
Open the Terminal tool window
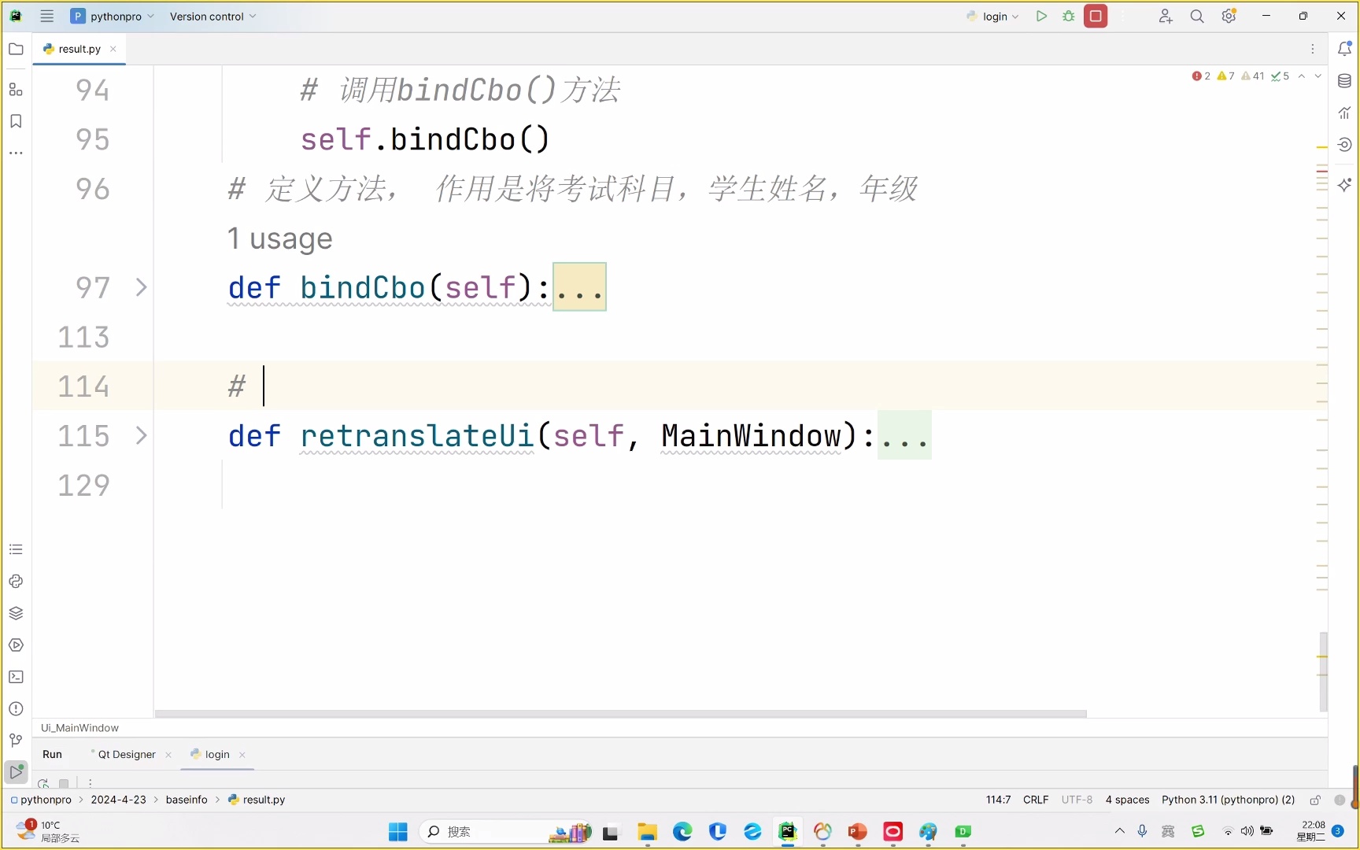pos(16,678)
